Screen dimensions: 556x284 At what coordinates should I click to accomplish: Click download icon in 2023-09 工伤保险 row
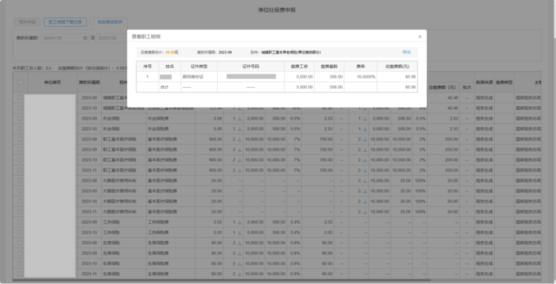tap(239, 222)
